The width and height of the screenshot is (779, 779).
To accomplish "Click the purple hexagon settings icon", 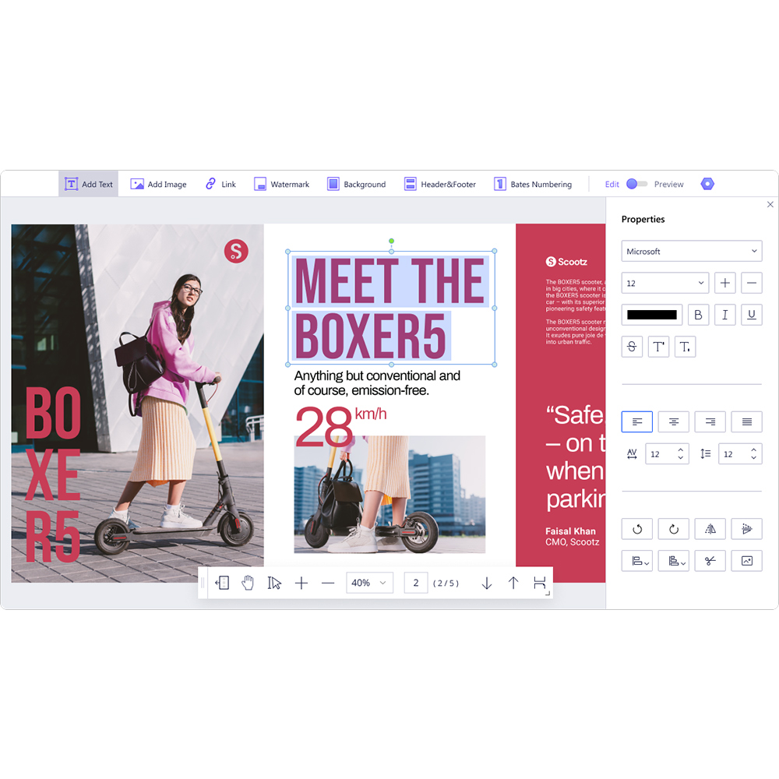I will (707, 184).
